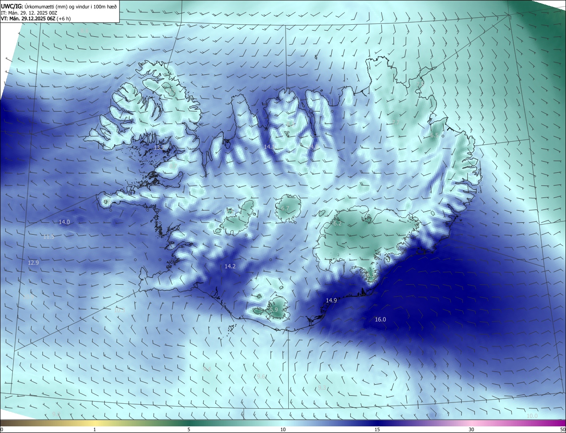Click the 50 tick on the color scale

[x=562, y=429]
